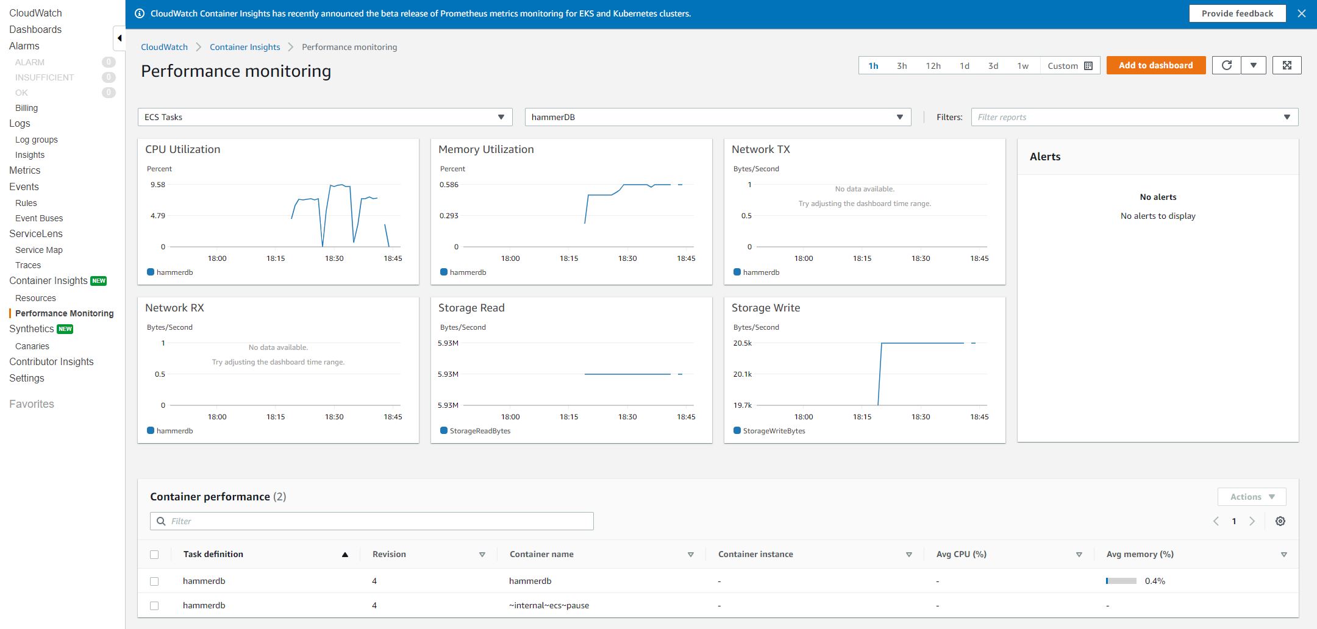Toggle select-all checkbox in table header
The height and width of the screenshot is (629, 1317).
tap(154, 555)
